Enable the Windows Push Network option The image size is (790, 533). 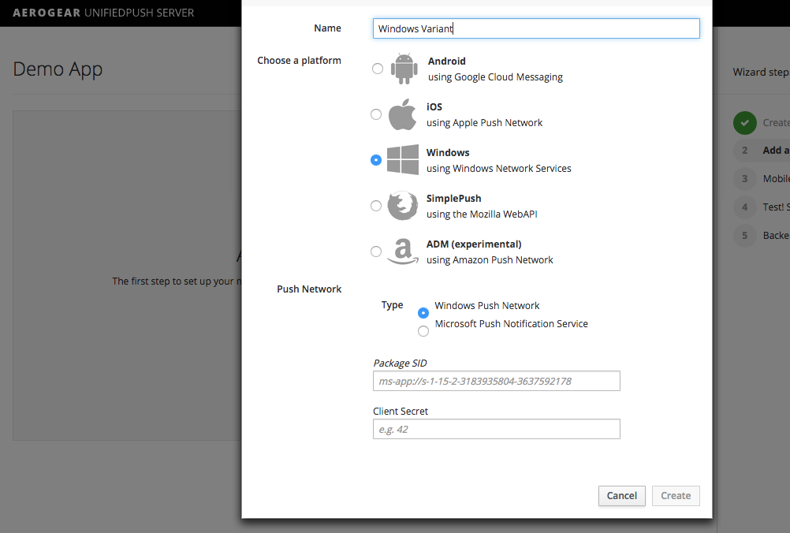point(423,312)
